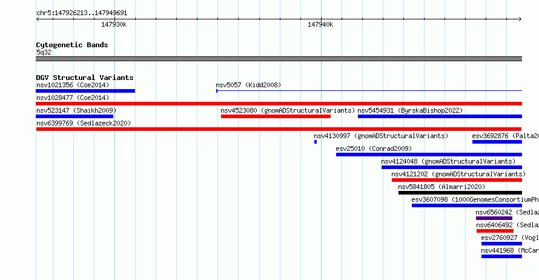This screenshot has height=280, width=539.
Task: Select the blue bar under nsv5454931
Action: pos(440,116)
